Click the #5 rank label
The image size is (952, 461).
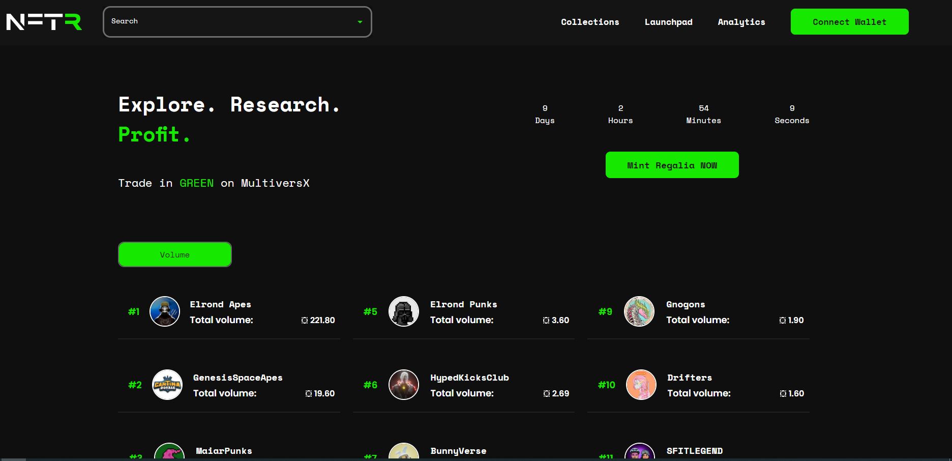click(x=371, y=311)
